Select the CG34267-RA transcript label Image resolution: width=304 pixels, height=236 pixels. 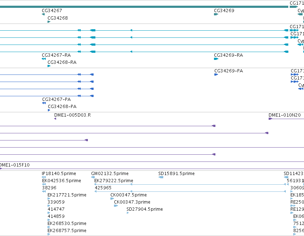pos(56,55)
